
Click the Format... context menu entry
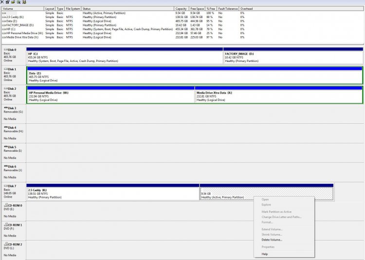click(267, 222)
